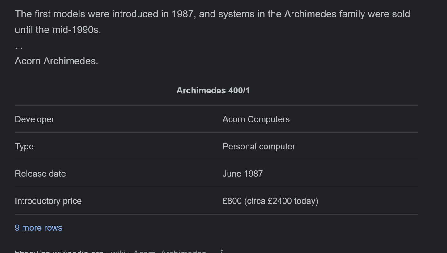The width and height of the screenshot is (447, 253).
Task: Click the 'Release date' row label
Action: [40, 174]
